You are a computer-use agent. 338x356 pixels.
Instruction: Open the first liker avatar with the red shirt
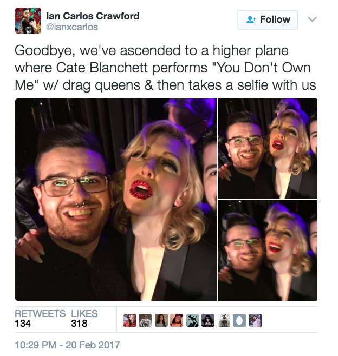130,320
